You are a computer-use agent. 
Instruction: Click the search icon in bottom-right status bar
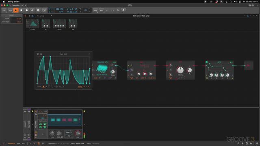[x=238, y=144]
